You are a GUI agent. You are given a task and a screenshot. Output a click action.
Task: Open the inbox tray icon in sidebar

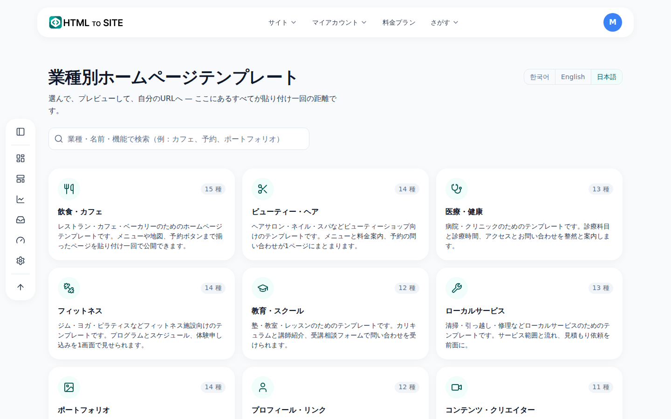[x=21, y=220]
